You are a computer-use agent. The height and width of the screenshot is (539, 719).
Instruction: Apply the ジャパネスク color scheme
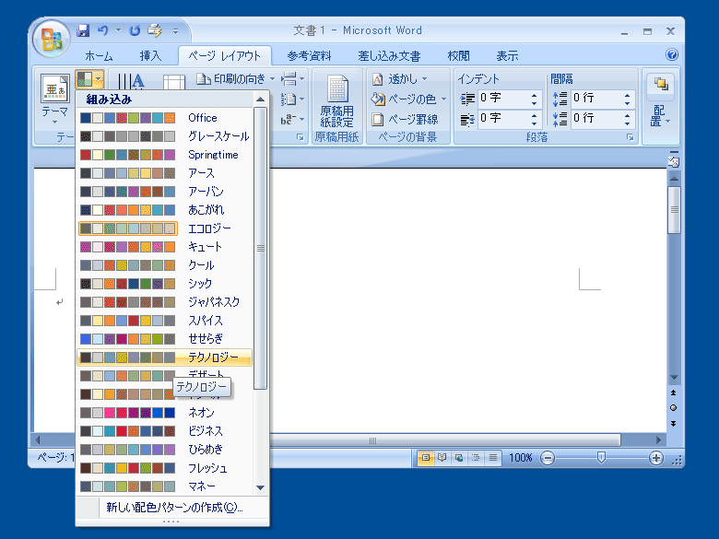(x=165, y=301)
